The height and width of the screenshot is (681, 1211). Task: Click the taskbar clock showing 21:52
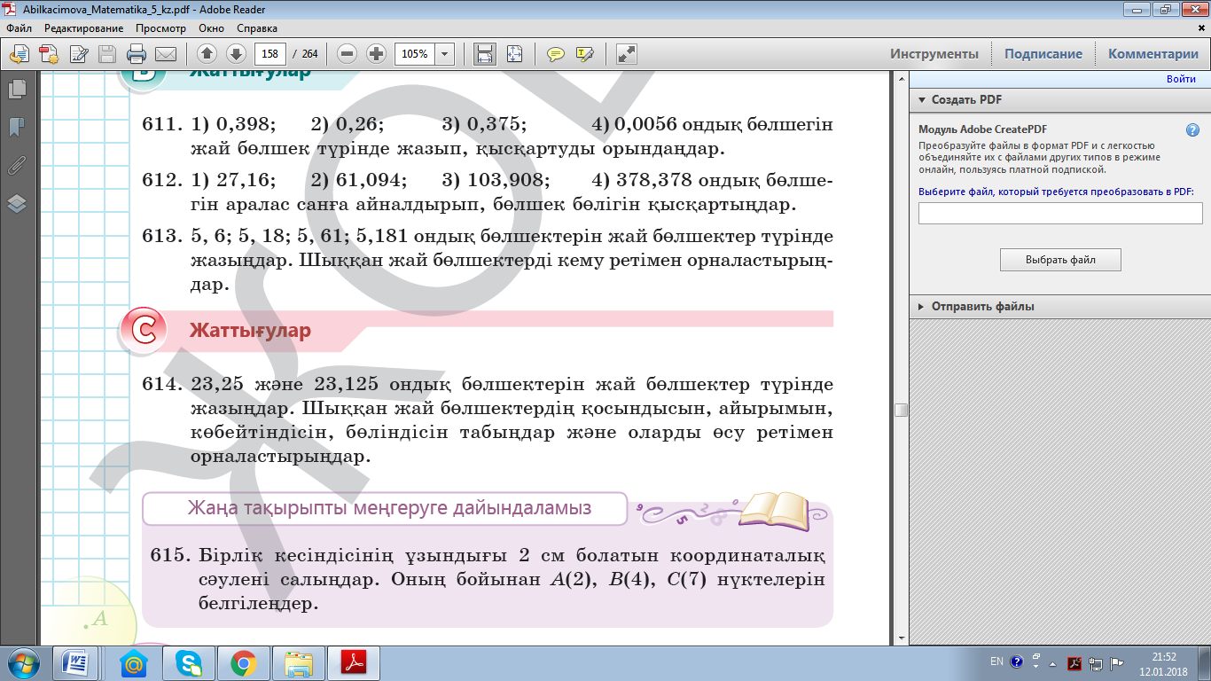tap(1164, 663)
